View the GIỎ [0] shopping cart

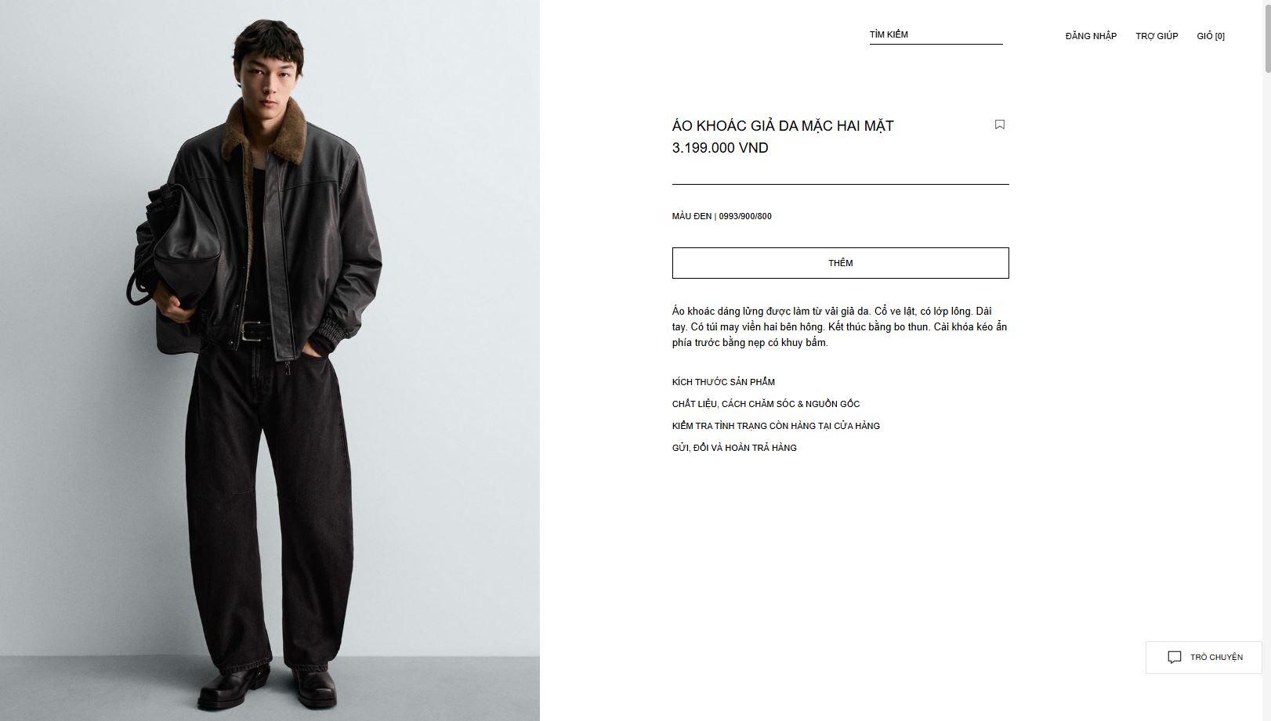(x=1211, y=36)
